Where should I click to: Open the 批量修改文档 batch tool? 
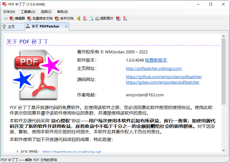coord(40,18)
